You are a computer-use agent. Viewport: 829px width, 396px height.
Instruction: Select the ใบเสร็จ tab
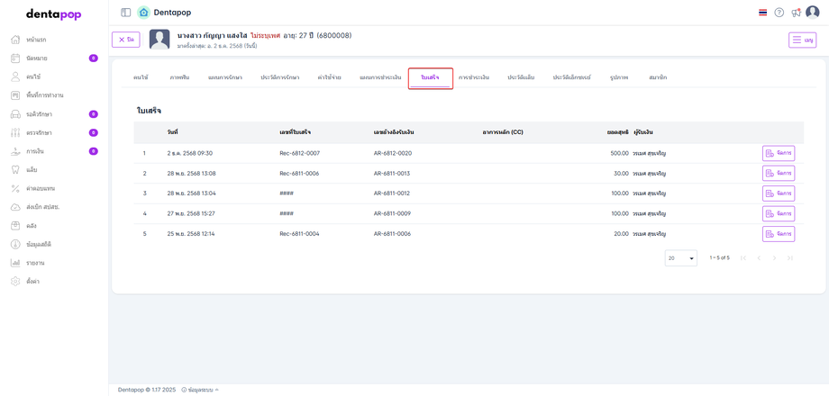point(431,78)
